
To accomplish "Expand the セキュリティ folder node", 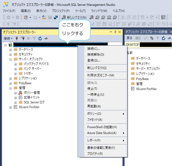I will (10, 55).
